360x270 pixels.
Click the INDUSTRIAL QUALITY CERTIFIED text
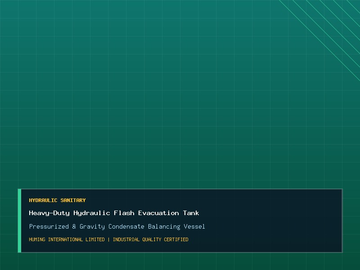pyautogui.click(x=151, y=239)
